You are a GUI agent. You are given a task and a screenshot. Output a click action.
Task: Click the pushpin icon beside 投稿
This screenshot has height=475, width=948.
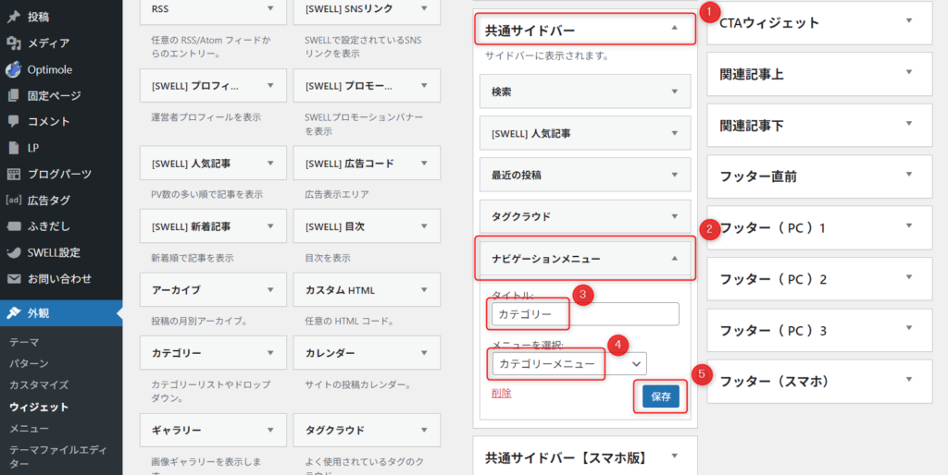[x=13, y=17]
